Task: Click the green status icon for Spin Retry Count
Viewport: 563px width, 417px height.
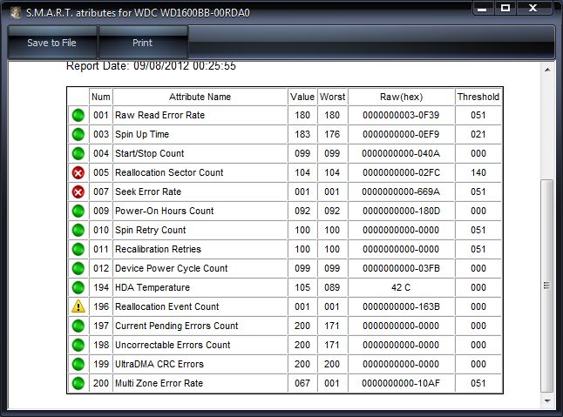Action: (x=78, y=230)
